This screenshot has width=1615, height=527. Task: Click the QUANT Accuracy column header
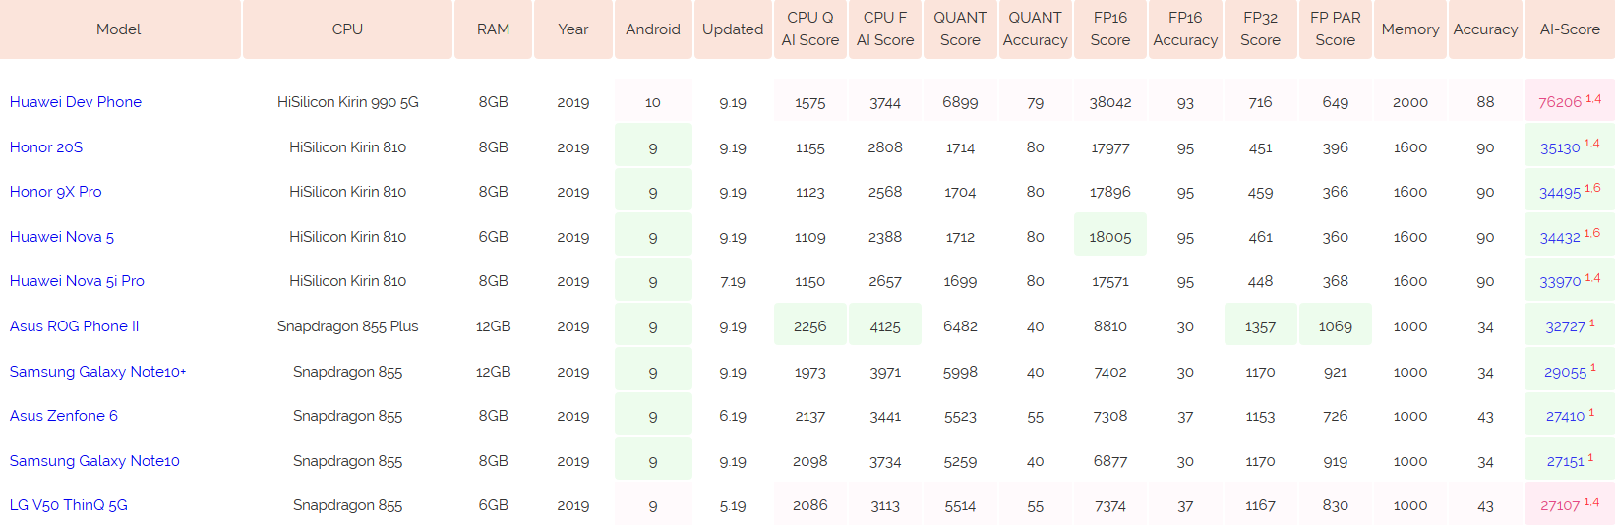[x=1035, y=29]
